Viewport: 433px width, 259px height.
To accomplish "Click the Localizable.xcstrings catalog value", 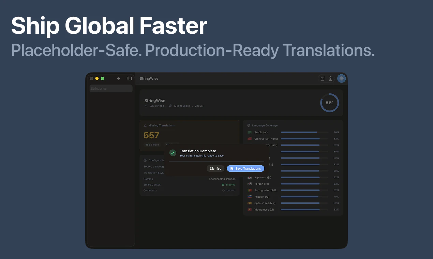I will pyautogui.click(x=222, y=179).
